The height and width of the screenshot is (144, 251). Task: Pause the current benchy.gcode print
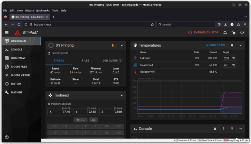[113, 45]
